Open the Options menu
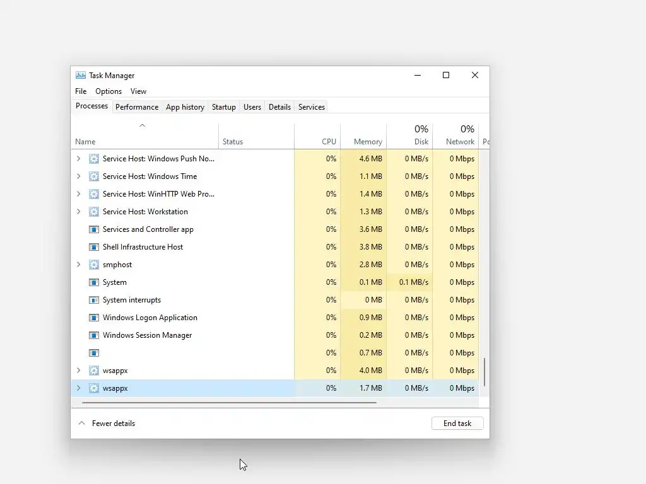This screenshot has height=484, width=646. [109, 91]
